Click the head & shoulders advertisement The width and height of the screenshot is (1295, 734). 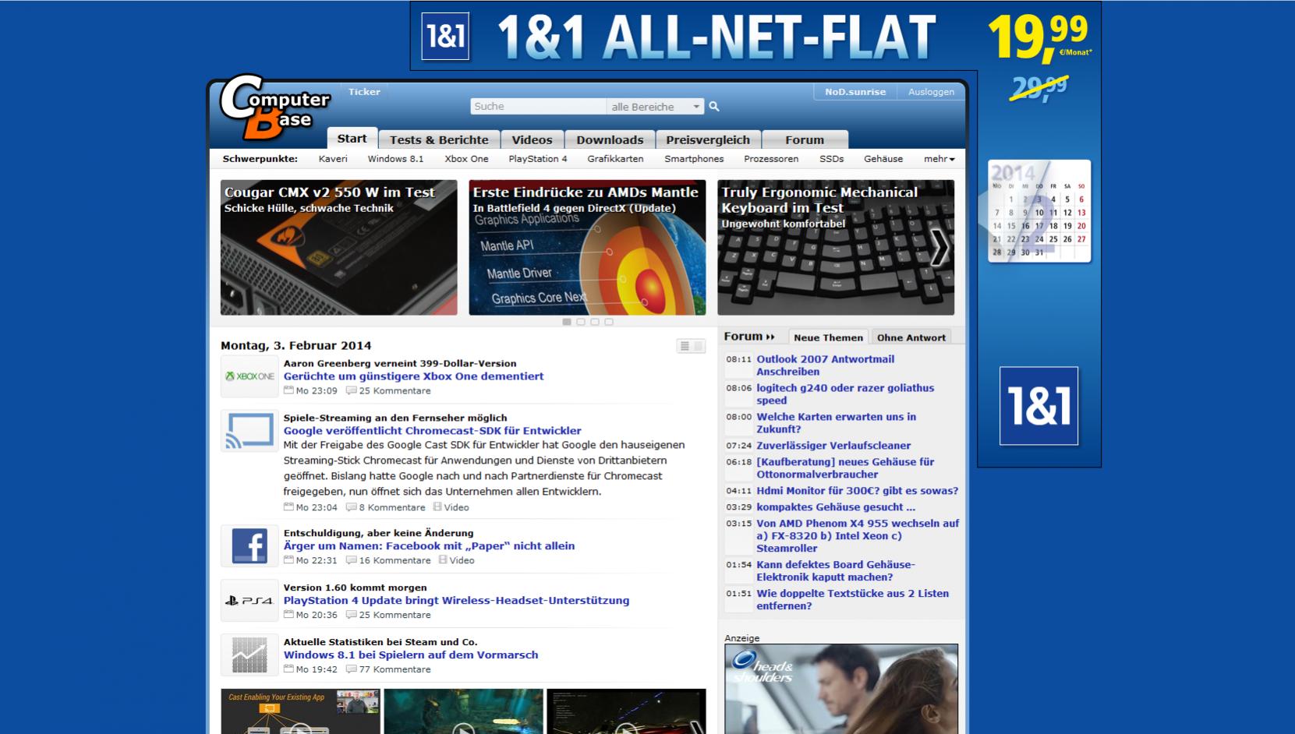pos(841,689)
